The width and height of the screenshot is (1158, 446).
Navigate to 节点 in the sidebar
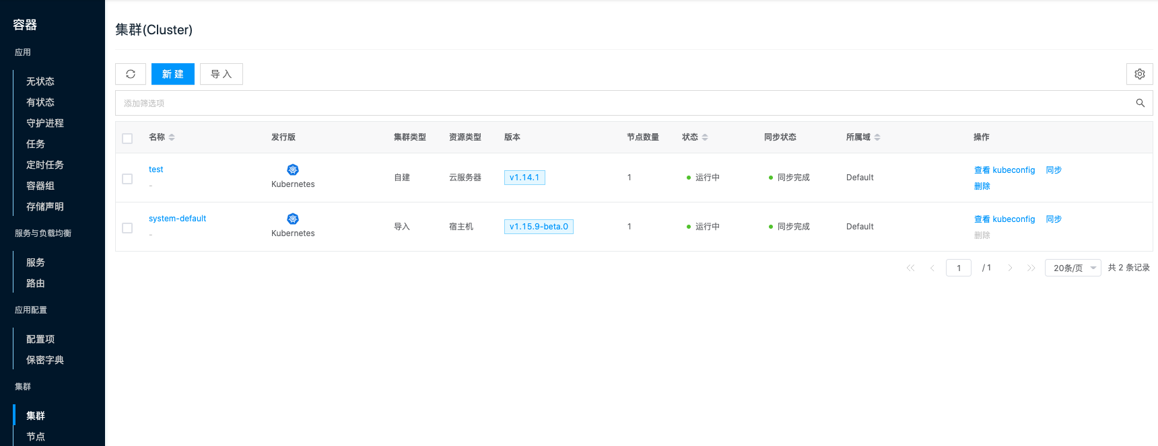pos(36,437)
